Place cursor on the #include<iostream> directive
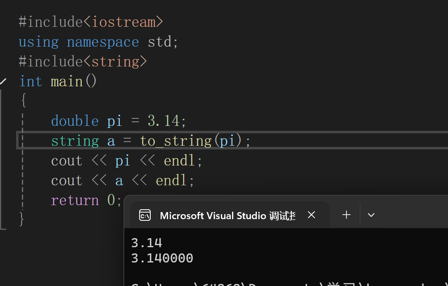This screenshot has width=448, height=286. point(90,21)
